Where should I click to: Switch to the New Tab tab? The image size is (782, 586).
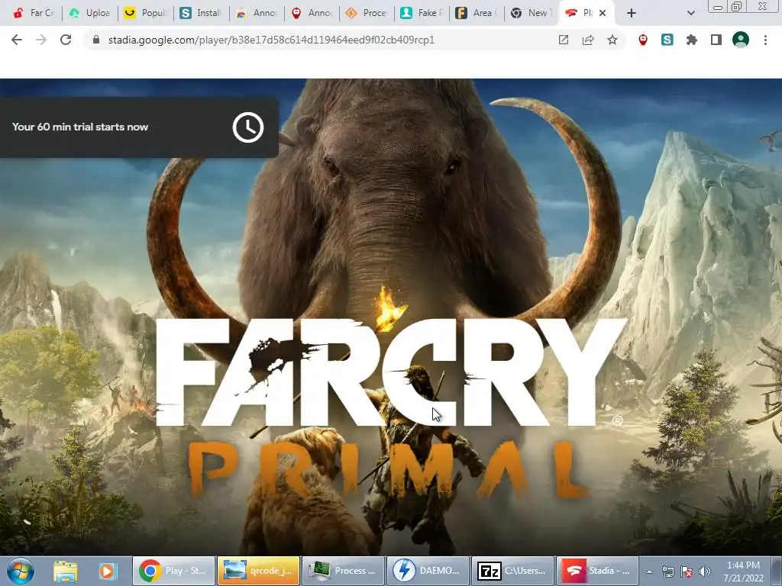coord(532,13)
